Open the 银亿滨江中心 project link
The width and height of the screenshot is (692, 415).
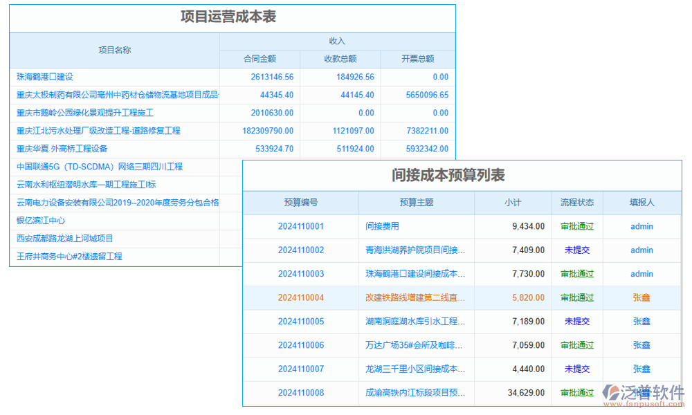click(41, 221)
